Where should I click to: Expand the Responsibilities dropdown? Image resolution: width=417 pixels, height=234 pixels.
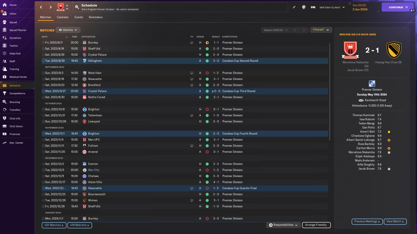(283, 225)
